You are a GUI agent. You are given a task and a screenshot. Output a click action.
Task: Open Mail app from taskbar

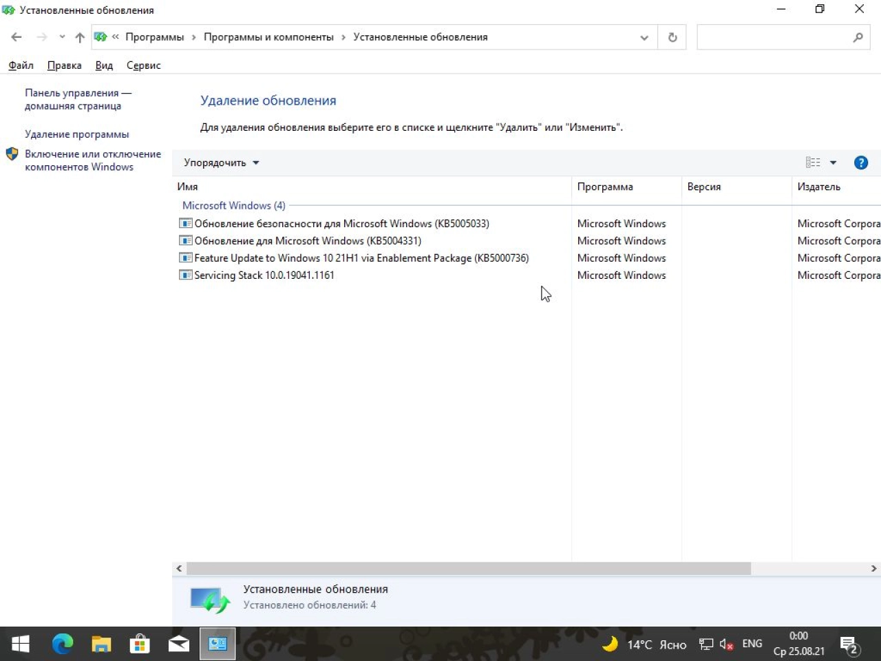[179, 644]
